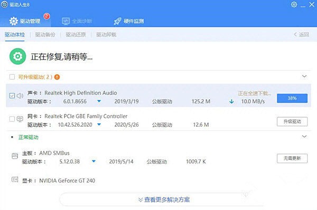The width and height of the screenshot is (317, 210).
Task: Select the 驱动还原 sub-tab
Action: point(76,35)
